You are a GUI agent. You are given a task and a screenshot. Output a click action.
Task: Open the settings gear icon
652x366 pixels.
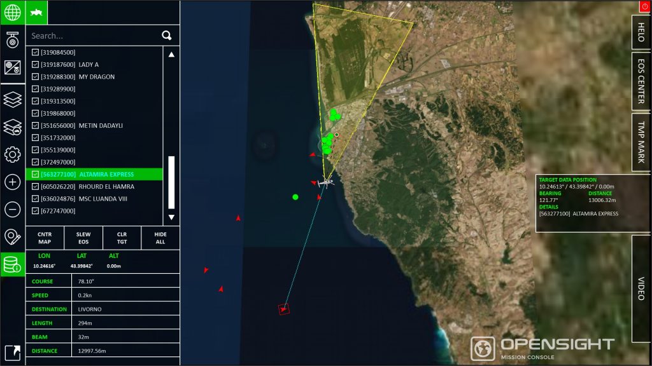(x=13, y=154)
